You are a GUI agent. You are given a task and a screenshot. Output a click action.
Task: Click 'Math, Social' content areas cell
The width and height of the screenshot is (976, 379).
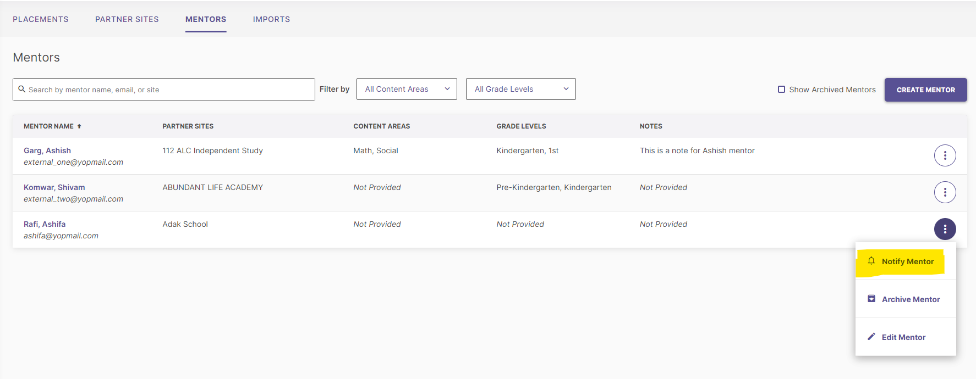376,151
